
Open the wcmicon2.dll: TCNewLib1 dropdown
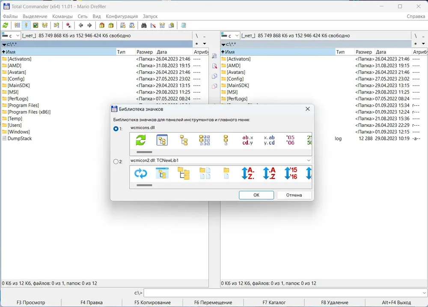pos(309,160)
